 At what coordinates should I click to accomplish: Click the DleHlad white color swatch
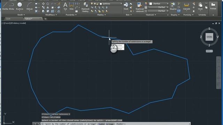click(x=151, y=3)
